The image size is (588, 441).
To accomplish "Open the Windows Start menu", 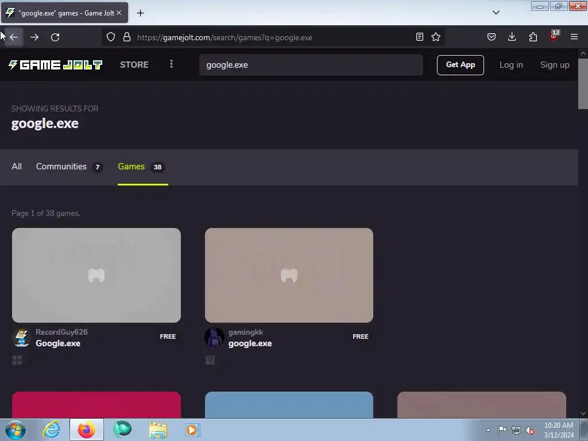I will pyautogui.click(x=16, y=430).
